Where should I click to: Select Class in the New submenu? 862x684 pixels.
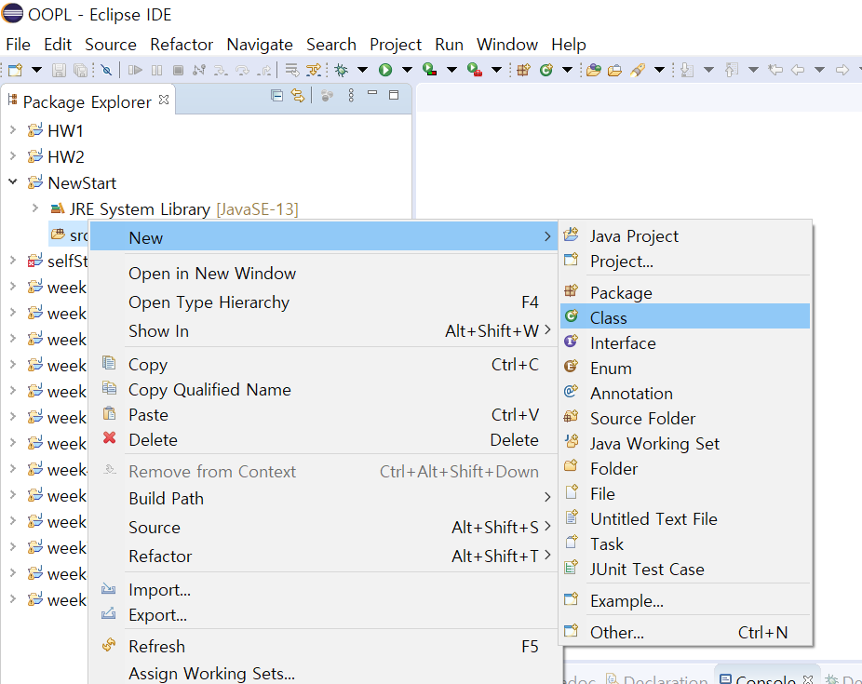[685, 316]
